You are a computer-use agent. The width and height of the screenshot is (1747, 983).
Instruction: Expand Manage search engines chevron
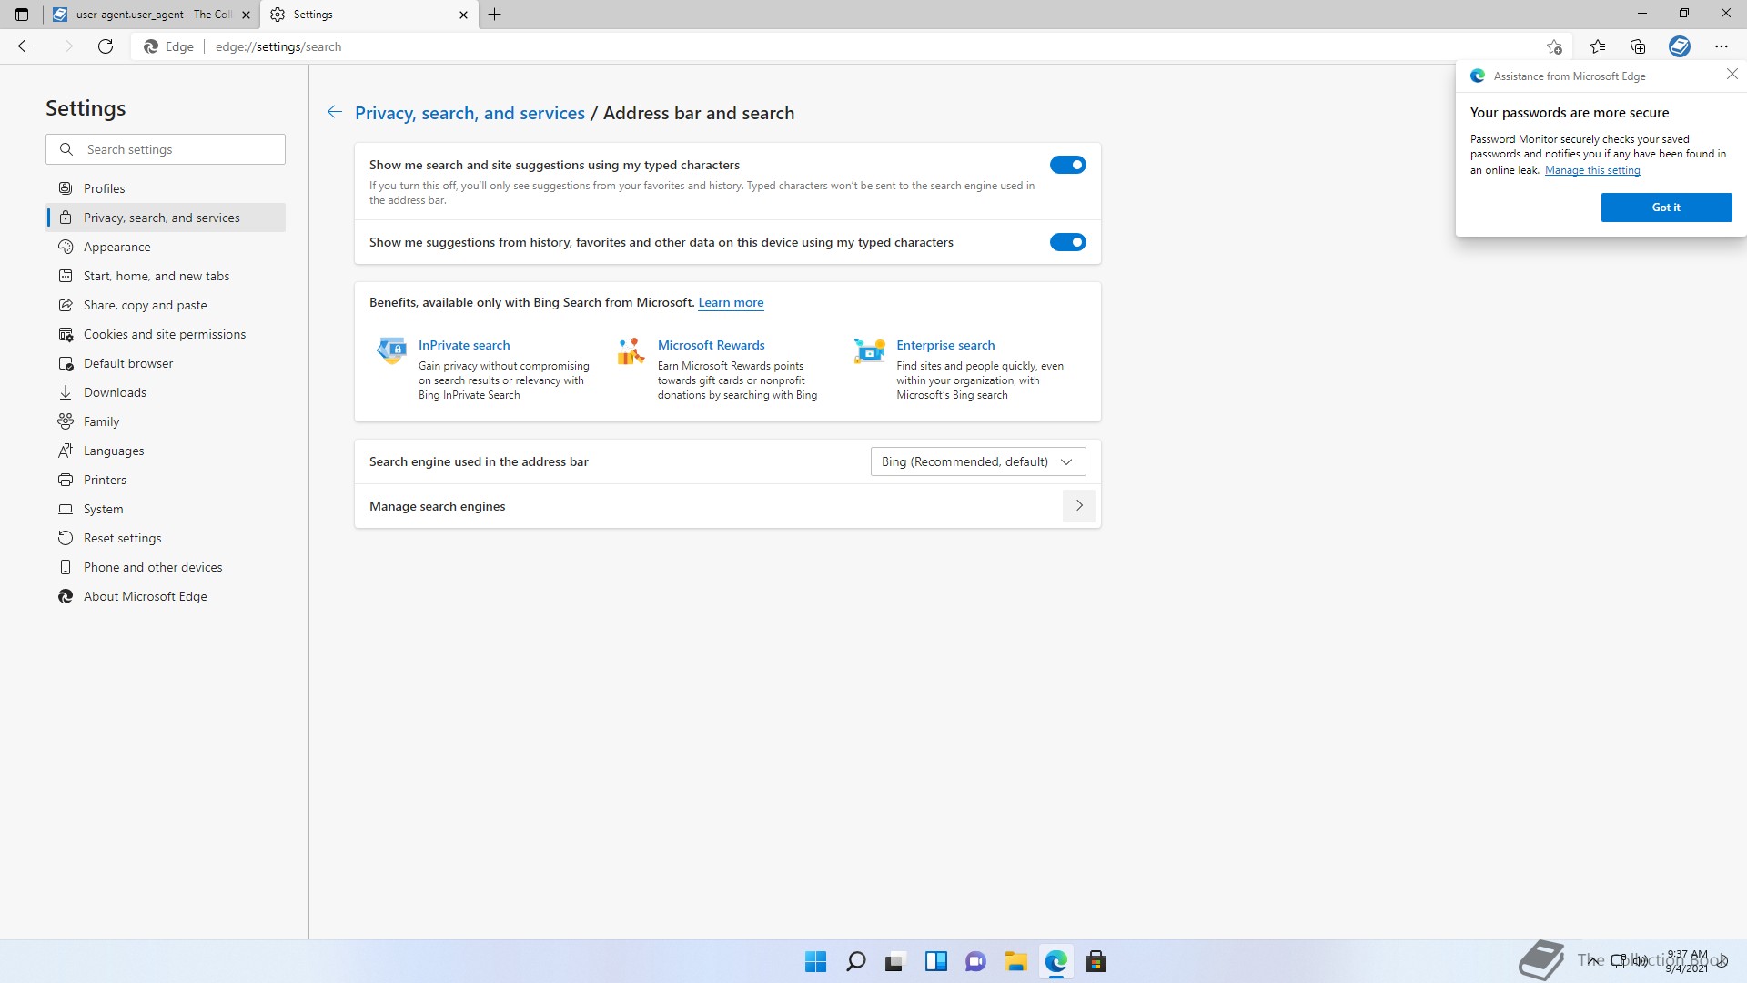1079,506
